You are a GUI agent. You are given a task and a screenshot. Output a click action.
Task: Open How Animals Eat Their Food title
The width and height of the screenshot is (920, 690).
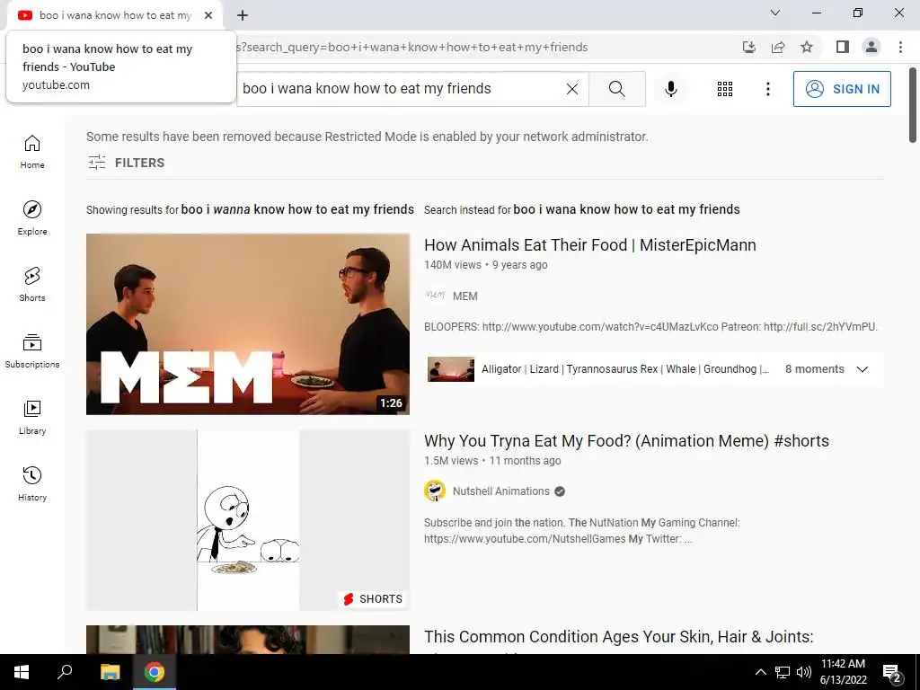click(x=589, y=244)
